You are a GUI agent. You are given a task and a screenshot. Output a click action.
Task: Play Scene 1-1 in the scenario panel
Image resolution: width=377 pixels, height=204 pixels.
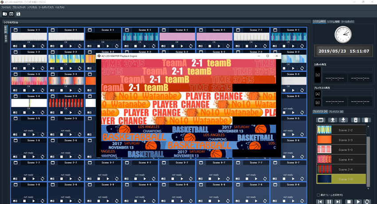click(x=34, y=46)
